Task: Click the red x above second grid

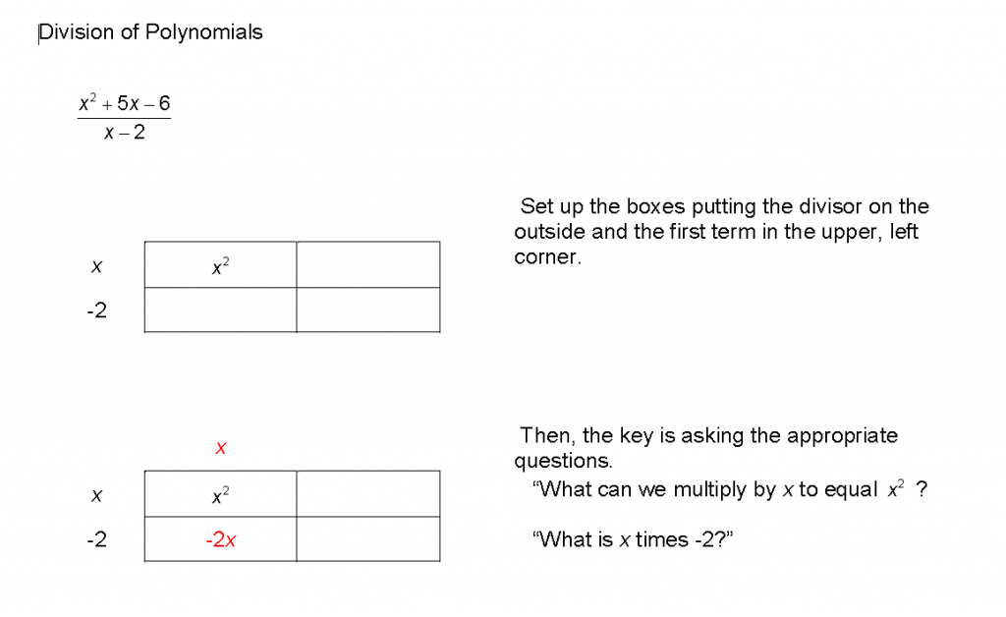Action: [x=221, y=448]
